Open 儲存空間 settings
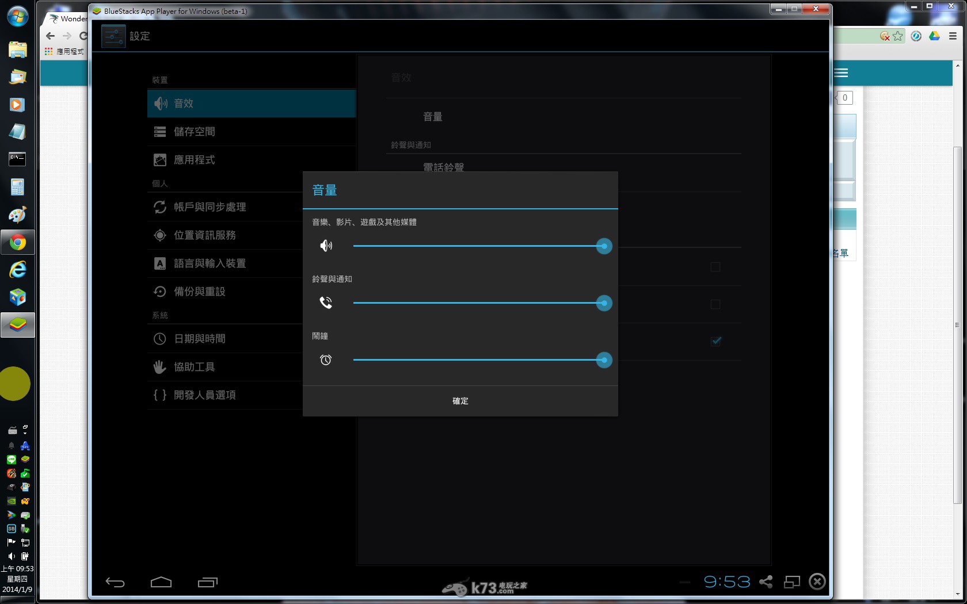This screenshot has width=967, height=604. (252, 132)
